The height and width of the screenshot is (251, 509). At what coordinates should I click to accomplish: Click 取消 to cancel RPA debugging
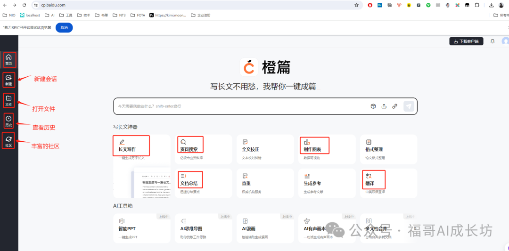pos(64,28)
